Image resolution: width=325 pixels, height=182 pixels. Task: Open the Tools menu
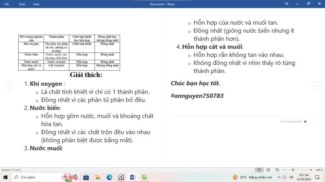point(22,4)
